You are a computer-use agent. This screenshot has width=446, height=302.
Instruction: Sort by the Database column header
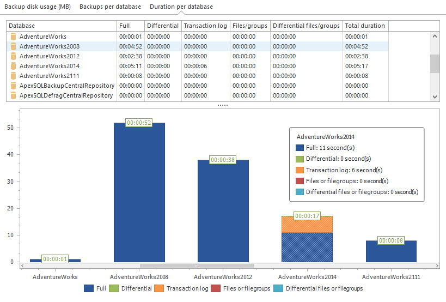point(62,26)
